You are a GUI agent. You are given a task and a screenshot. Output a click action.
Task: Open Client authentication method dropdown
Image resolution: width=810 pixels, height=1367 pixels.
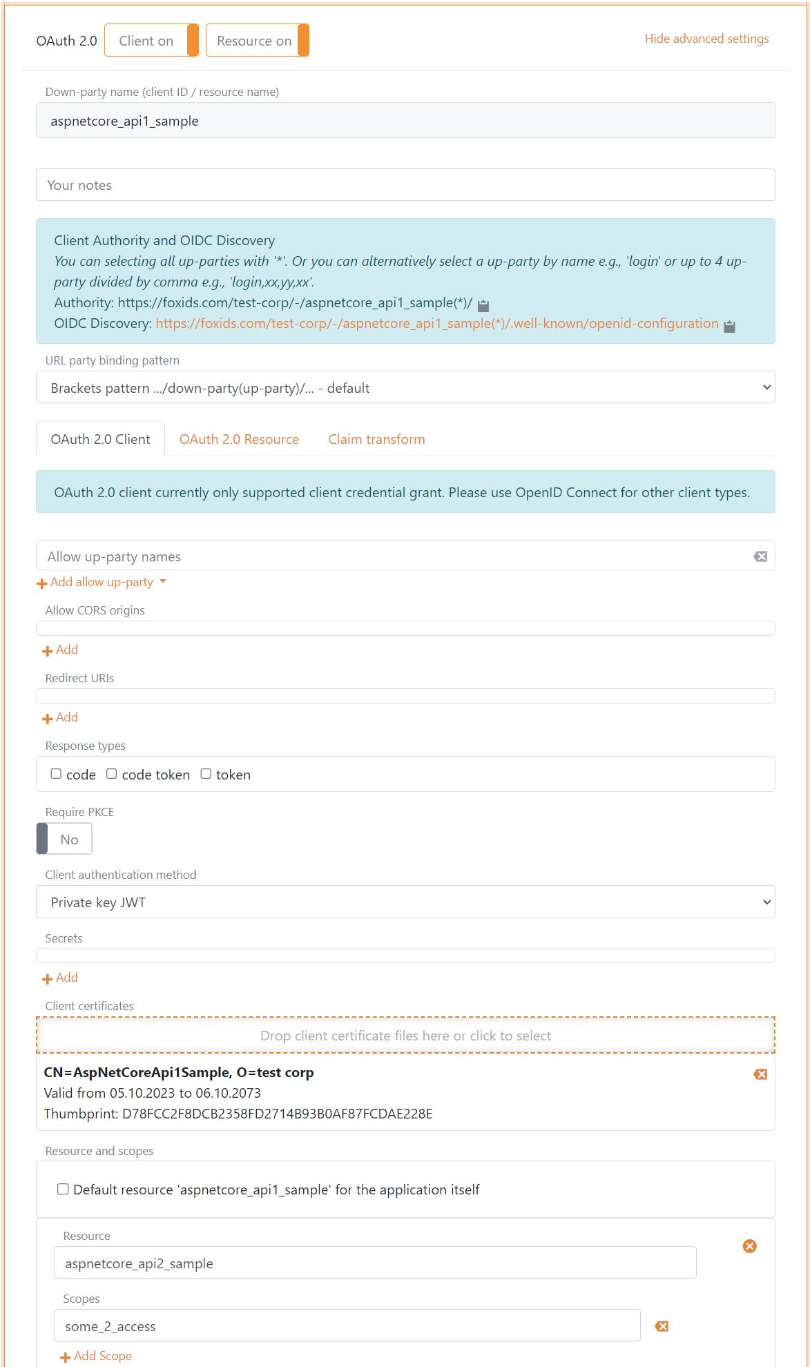click(x=405, y=902)
